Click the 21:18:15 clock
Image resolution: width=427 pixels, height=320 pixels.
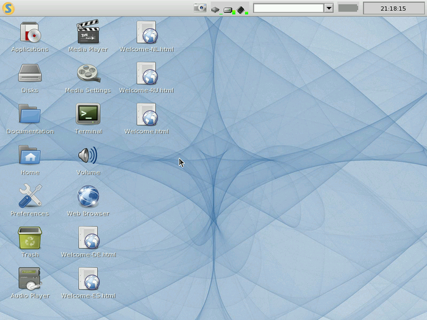pyautogui.click(x=393, y=9)
